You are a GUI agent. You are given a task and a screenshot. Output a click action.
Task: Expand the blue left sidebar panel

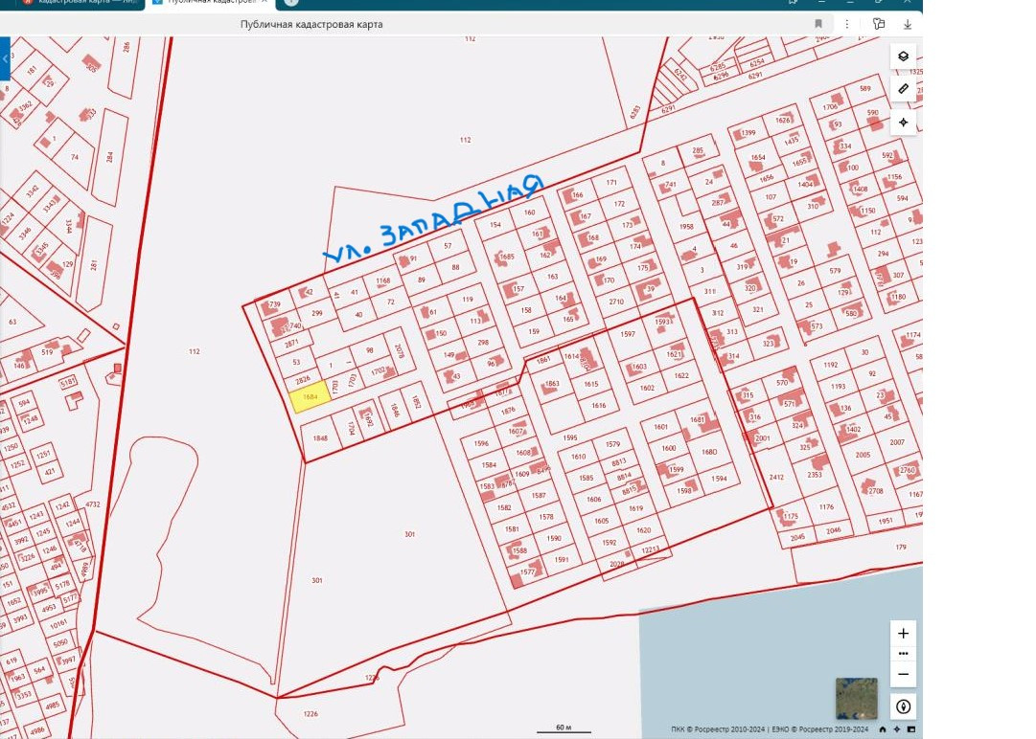5,58
